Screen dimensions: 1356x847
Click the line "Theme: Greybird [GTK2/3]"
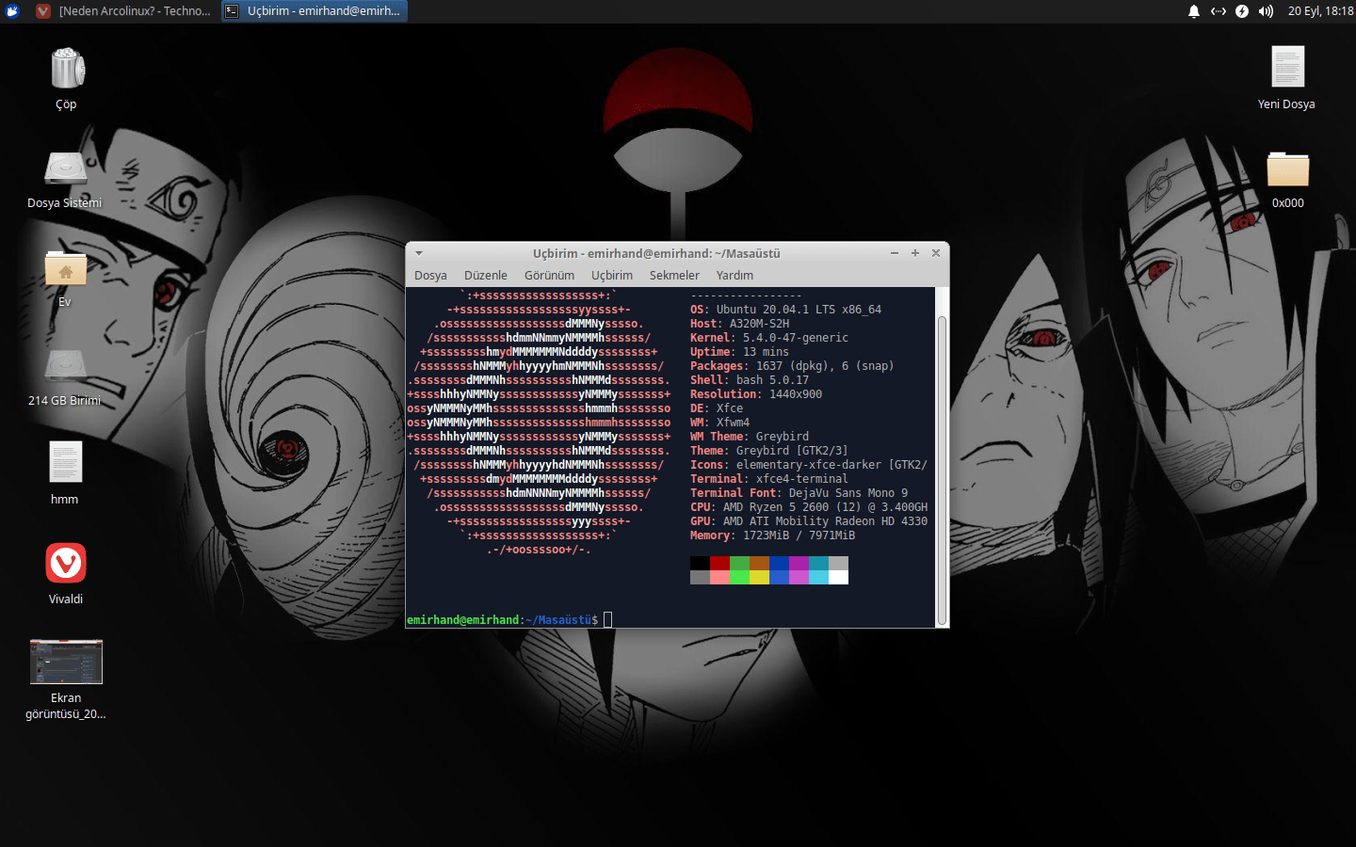(x=769, y=451)
